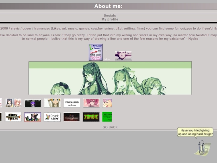
Task: Open the My profile link
Action: coord(110,19)
